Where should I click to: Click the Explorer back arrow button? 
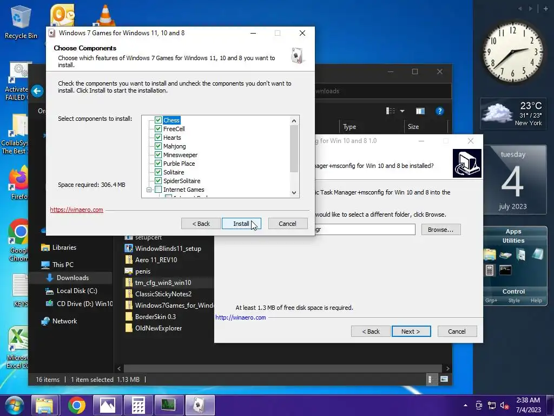click(x=37, y=91)
